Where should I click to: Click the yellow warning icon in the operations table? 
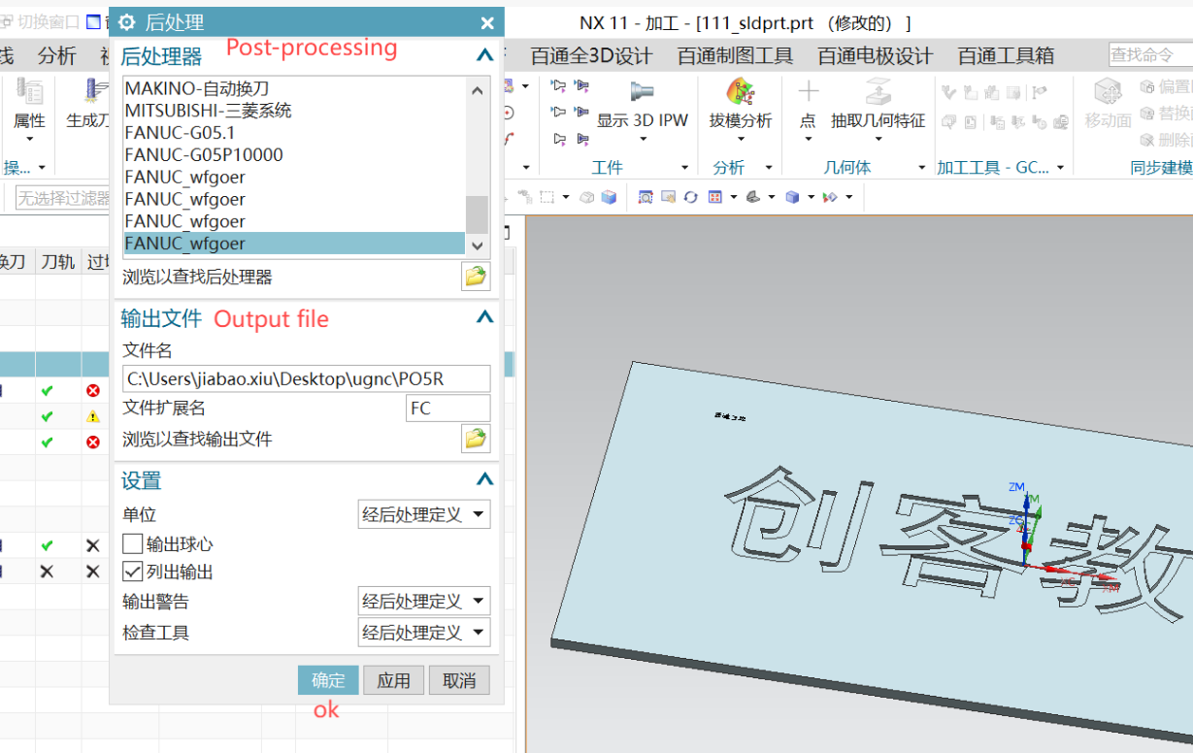tap(93, 416)
